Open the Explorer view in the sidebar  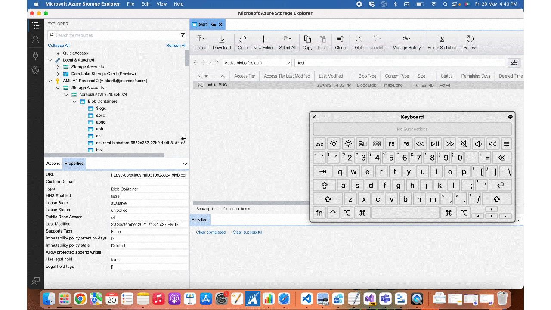(35, 25)
